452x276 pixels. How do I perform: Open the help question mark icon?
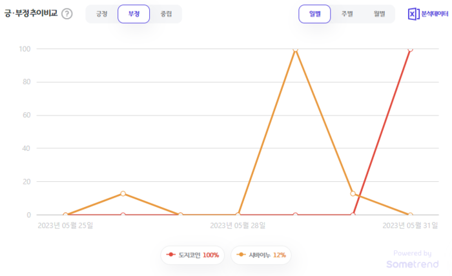point(67,14)
